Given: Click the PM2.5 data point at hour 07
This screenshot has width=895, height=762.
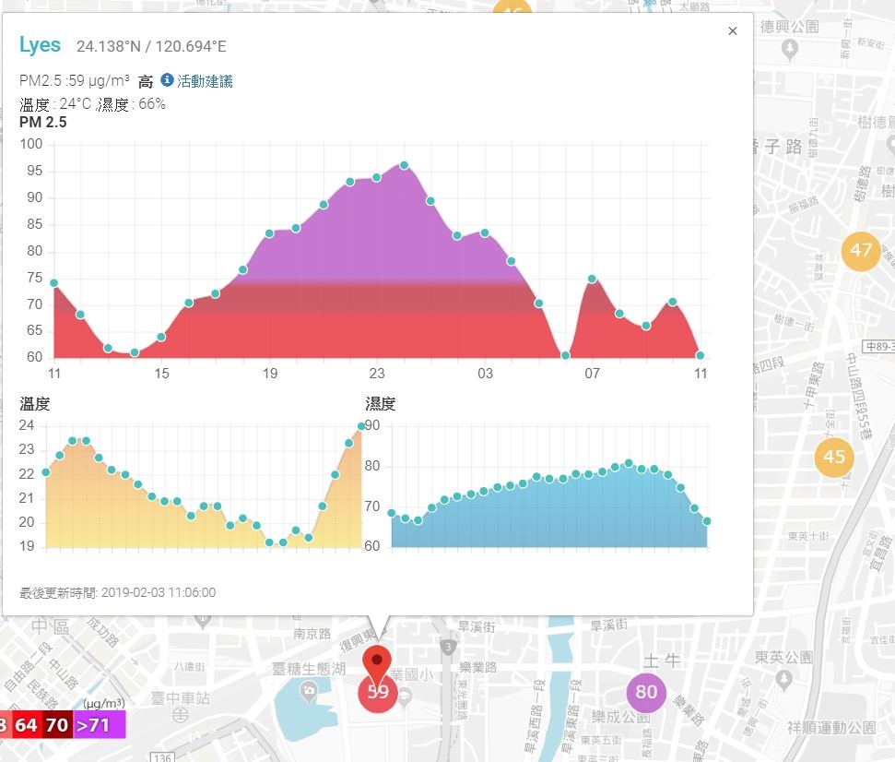Looking at the screenshot, I should pyautogui.click(x=592, y=279).
